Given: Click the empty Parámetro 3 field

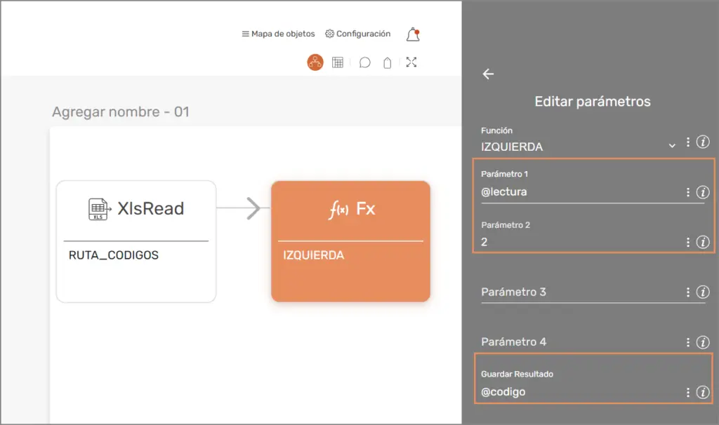Looking at the screenshot, I should coord(579,292).
